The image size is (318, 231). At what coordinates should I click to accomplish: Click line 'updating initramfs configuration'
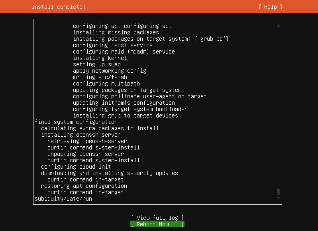[x=124, y=103]
